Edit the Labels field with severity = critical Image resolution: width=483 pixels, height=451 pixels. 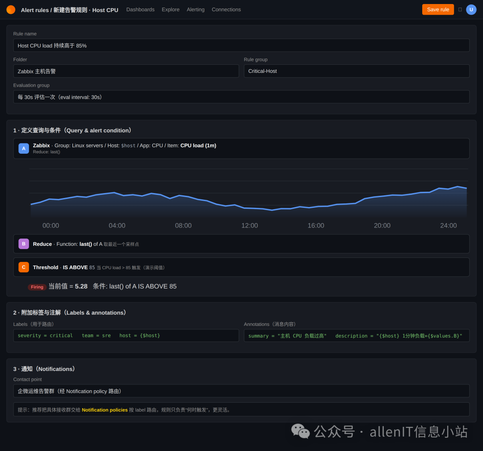[x=126, y=336]
